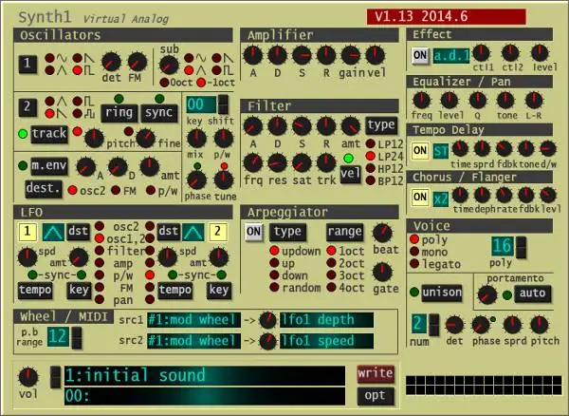This screenshot has width=569, height=416.
Task: Click the 1:initial sound patch name display
Action: pyautogui.click(x=204, y=375)
